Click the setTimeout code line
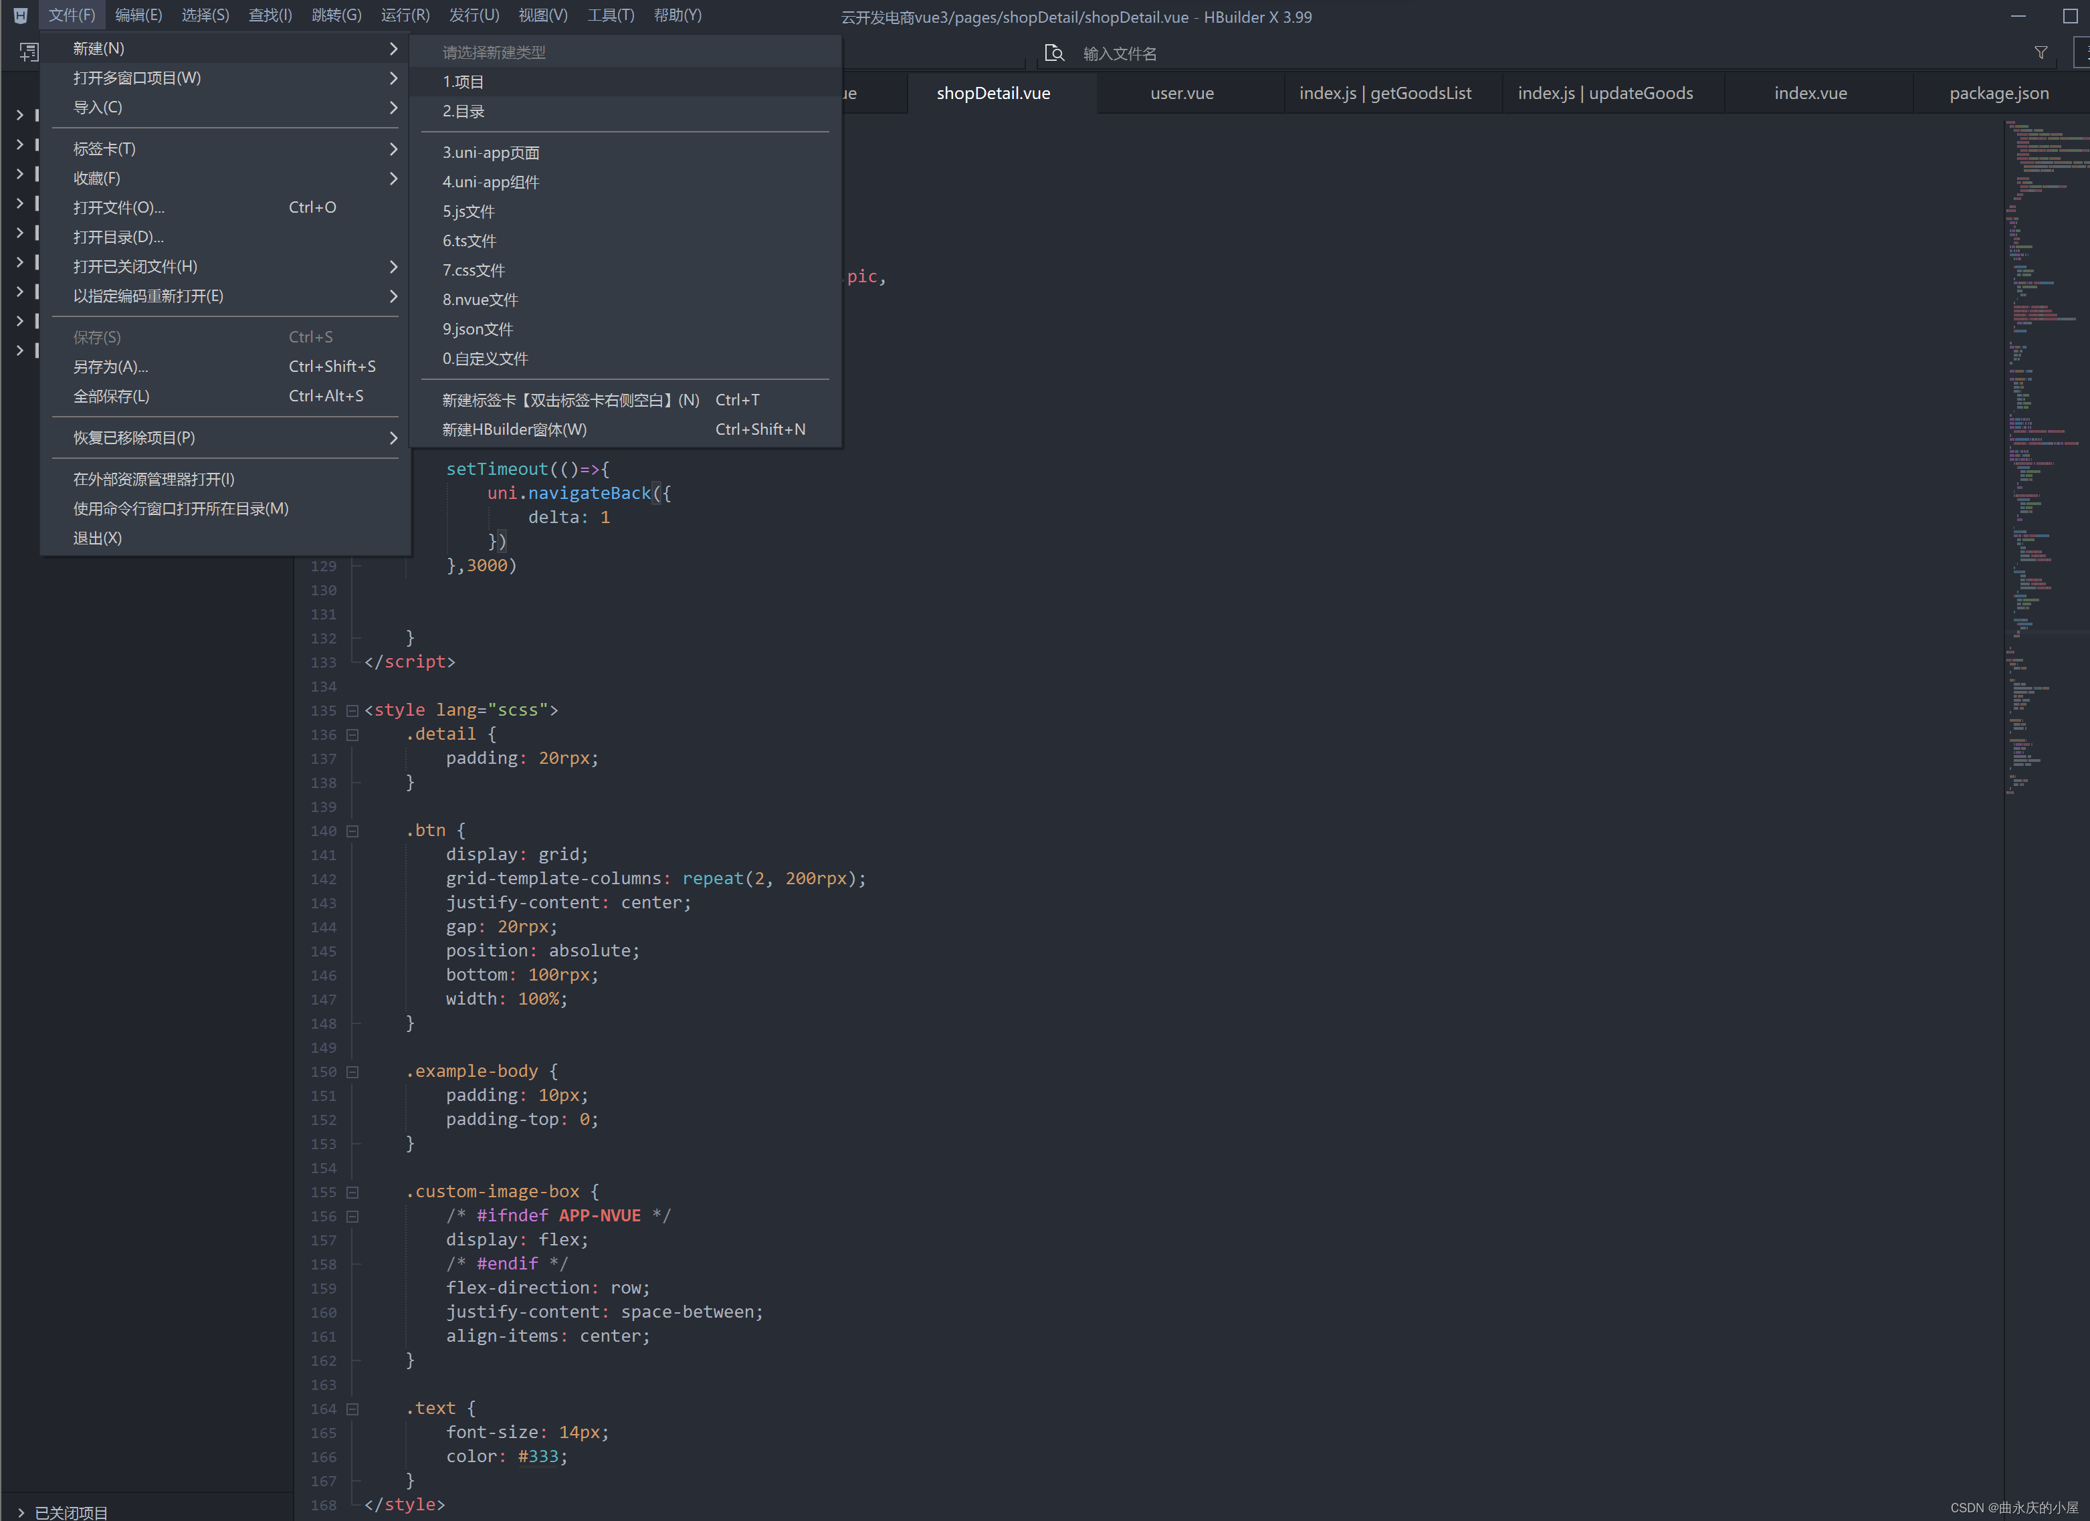Image resolution: width=2090 pixels, height=1521 pixels. (x=527, y=469)
